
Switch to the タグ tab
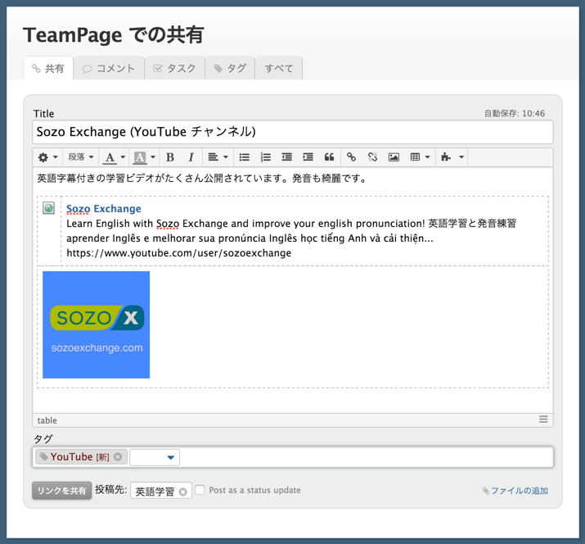tap(230, 68)
